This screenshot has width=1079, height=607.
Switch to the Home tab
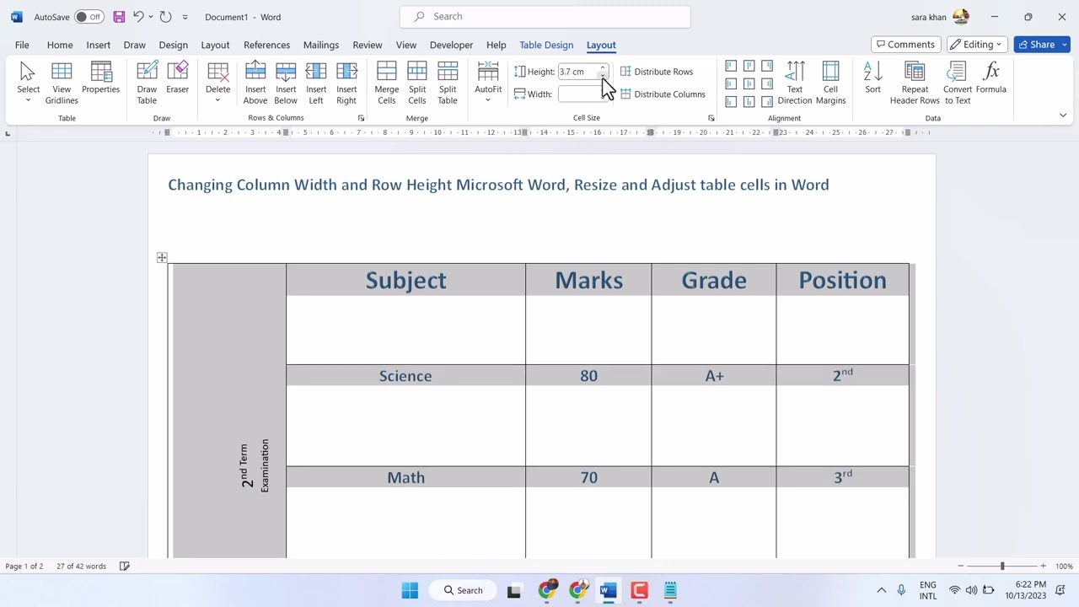coord(60,45)
